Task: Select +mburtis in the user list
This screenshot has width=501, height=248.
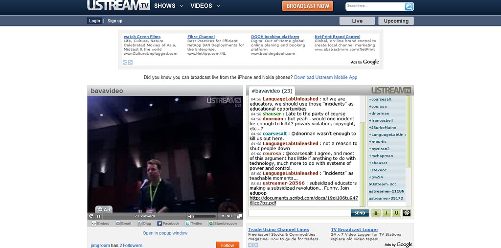Action: pos(387,141)
